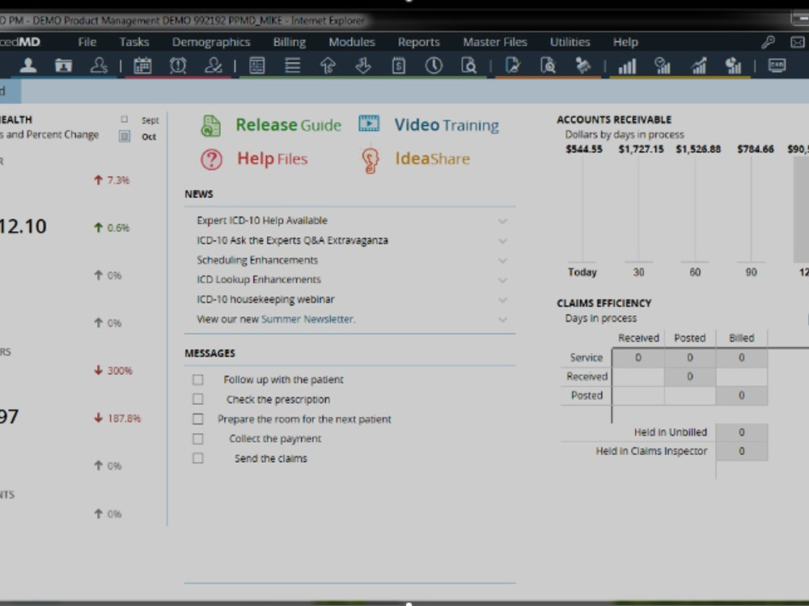Click the alarm clock alert icon

pyautogui.click(x=178, y=65)
